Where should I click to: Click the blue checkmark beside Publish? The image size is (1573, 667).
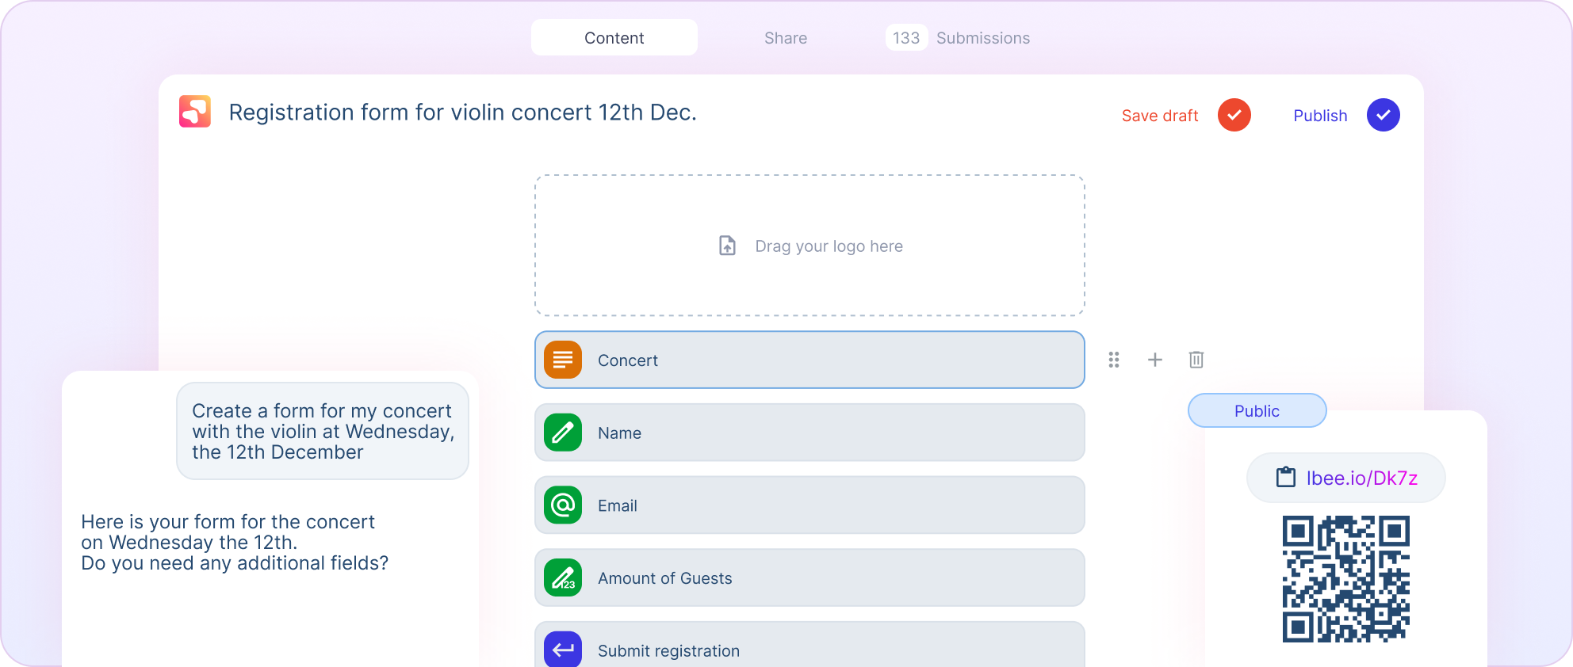click(1384, 115)
